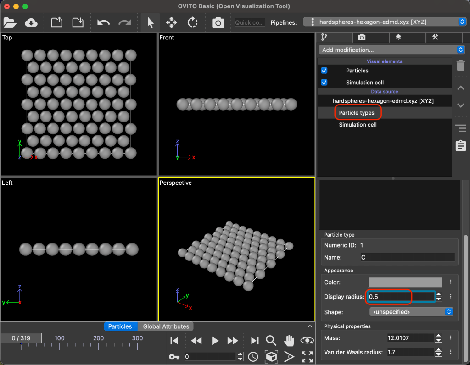This screenshot has width=470, height=365.
Task: Click the undo arrow in toolbar
Action: tap(103, 22)
